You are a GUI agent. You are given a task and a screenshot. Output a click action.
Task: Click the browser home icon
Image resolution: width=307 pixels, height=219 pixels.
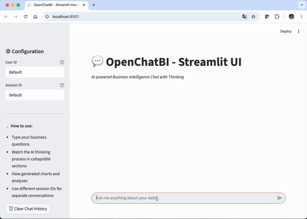(35, 17)
